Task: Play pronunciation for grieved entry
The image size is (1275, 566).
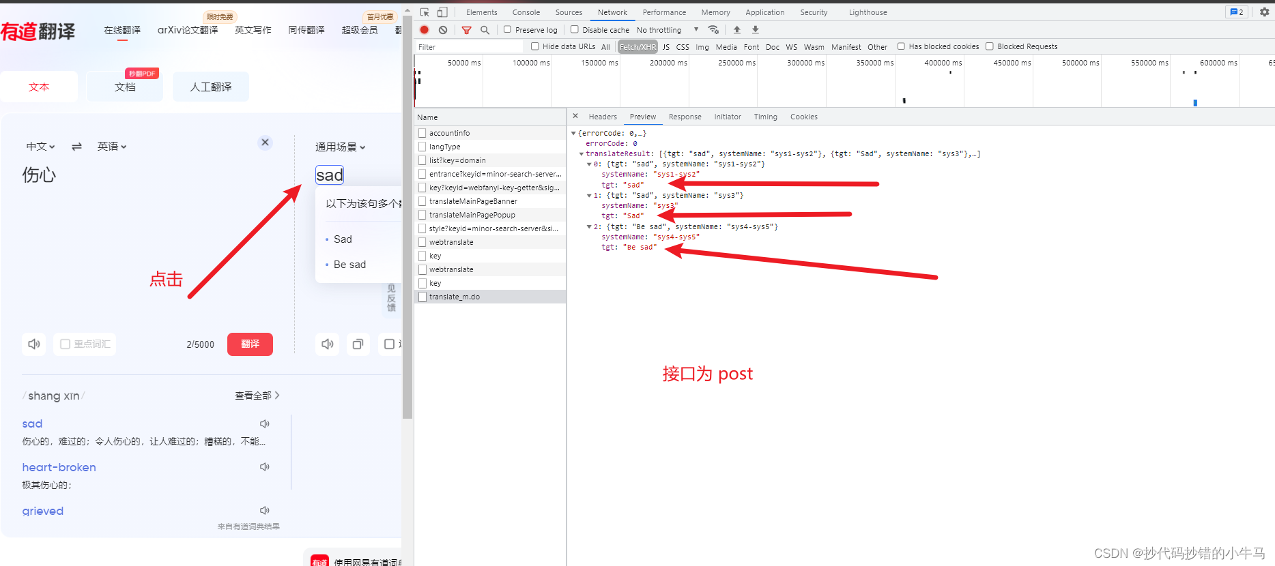Action: [265, 510]
